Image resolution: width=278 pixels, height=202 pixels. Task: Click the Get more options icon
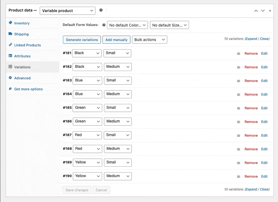(11, 89)
